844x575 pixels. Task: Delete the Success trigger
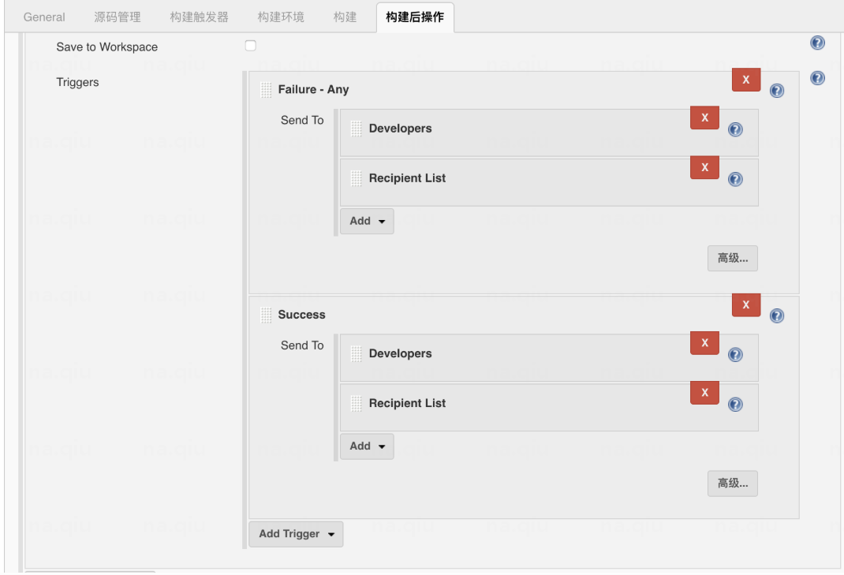pyautogui.click(x=745, y=304)
